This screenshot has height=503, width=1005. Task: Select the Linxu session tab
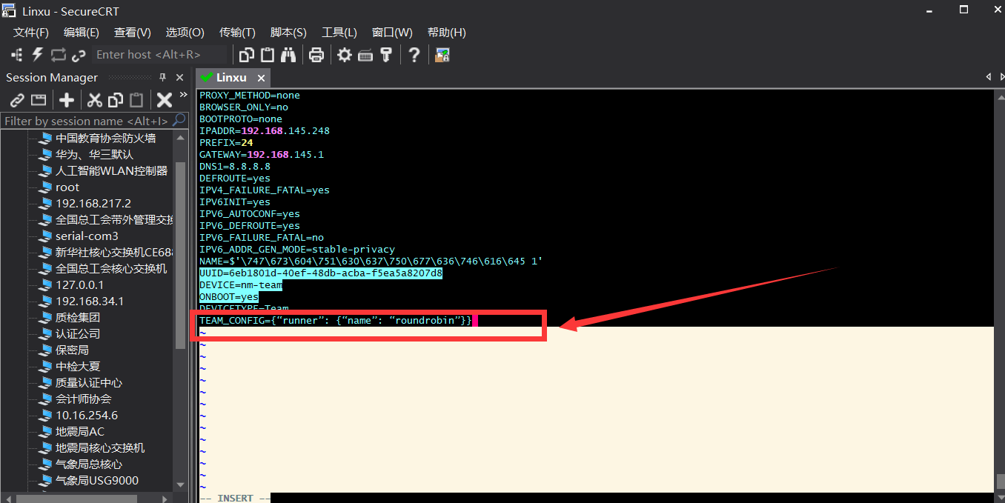click(231, 77)
